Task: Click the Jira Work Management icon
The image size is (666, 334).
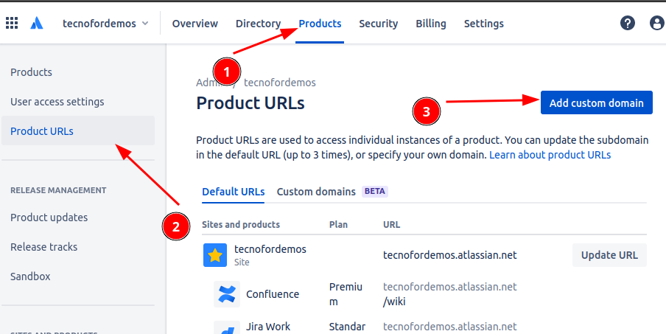Action: coord(225,328)
